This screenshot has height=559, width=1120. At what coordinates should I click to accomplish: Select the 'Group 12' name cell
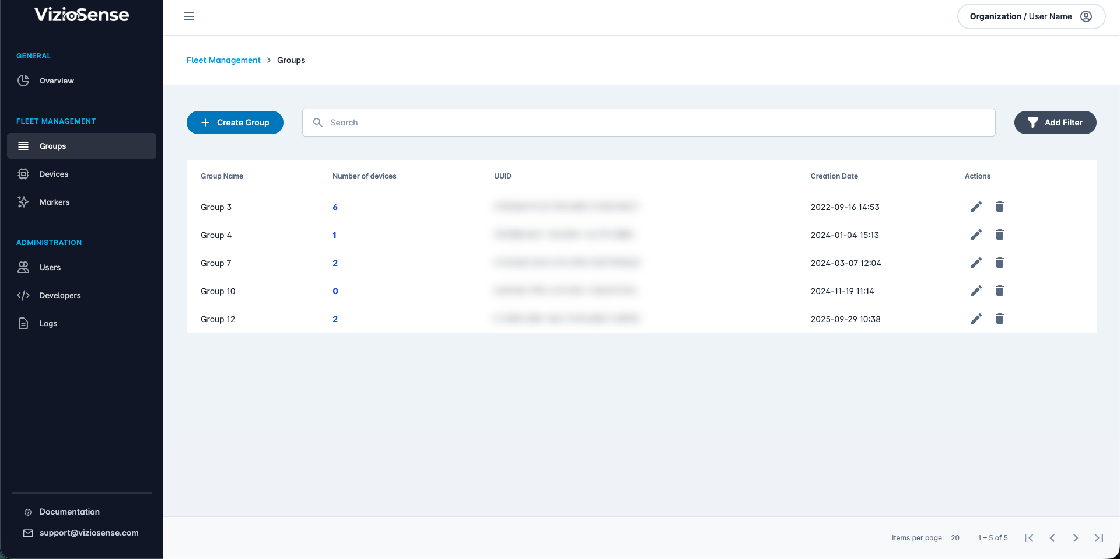click(x=218, y=319)
